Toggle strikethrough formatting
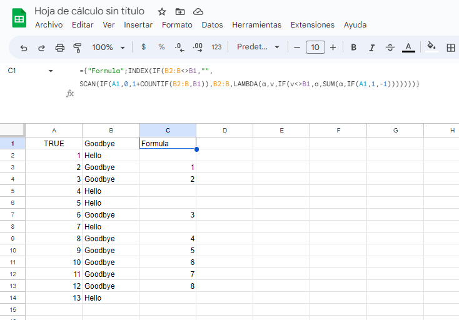This screenshot has width=459, height=320. (x=390, y=47)
